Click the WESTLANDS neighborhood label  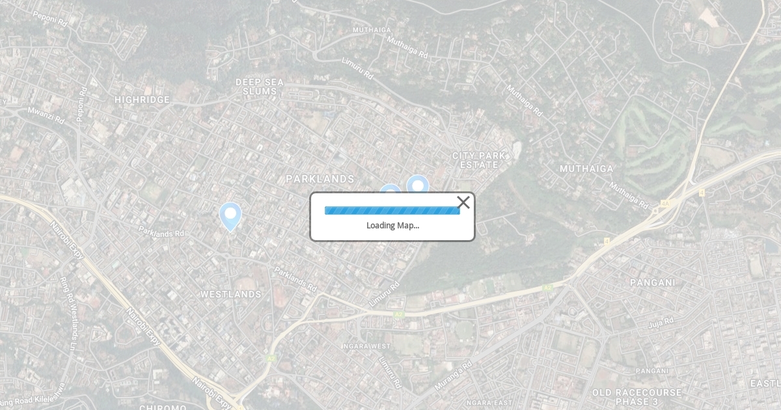point(230,294)
